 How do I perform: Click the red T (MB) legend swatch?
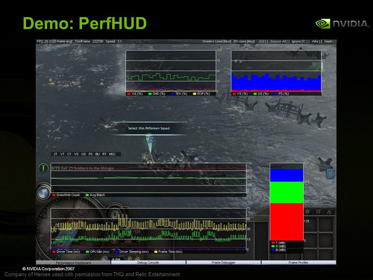pyautogui.click(x=273, y=243)
